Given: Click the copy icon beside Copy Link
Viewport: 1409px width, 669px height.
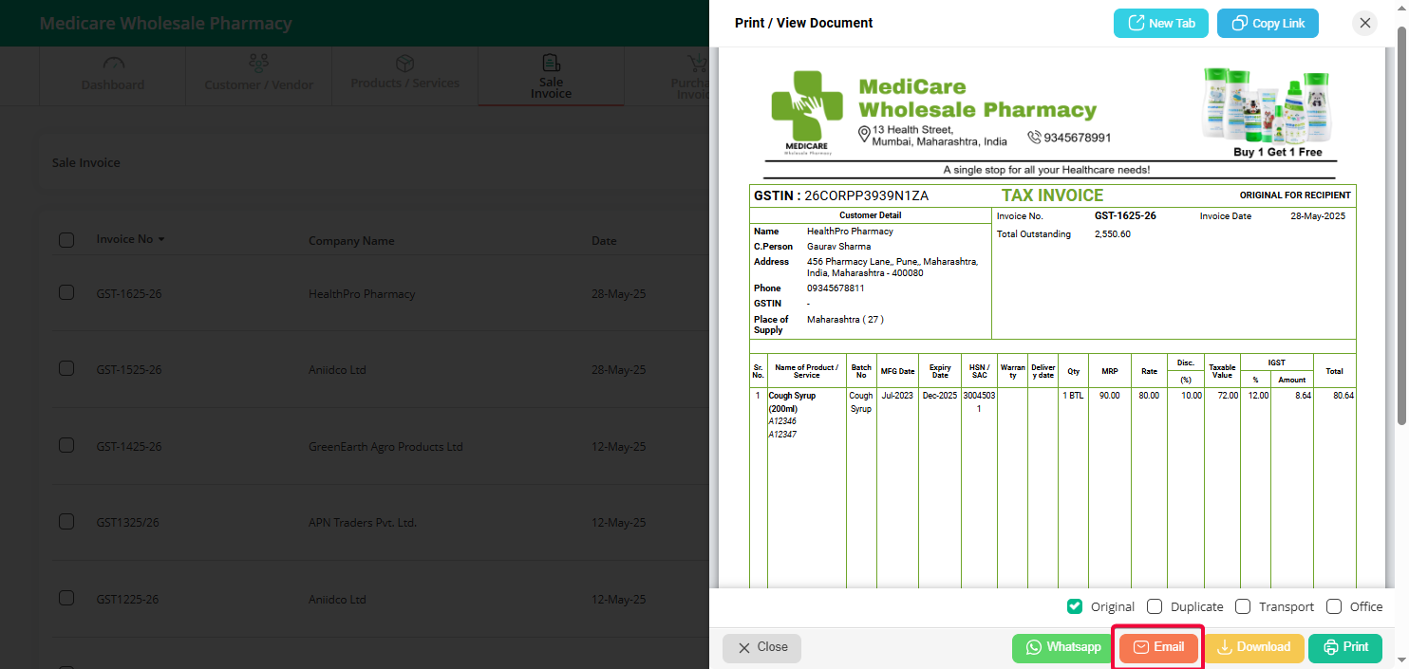Looking at the screenshot, I should tap(1239, 23).
